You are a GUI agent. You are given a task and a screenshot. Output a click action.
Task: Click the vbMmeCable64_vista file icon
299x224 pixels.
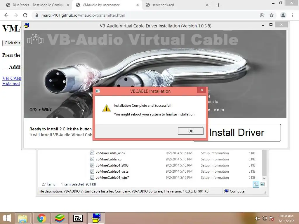tap(92, 171)
